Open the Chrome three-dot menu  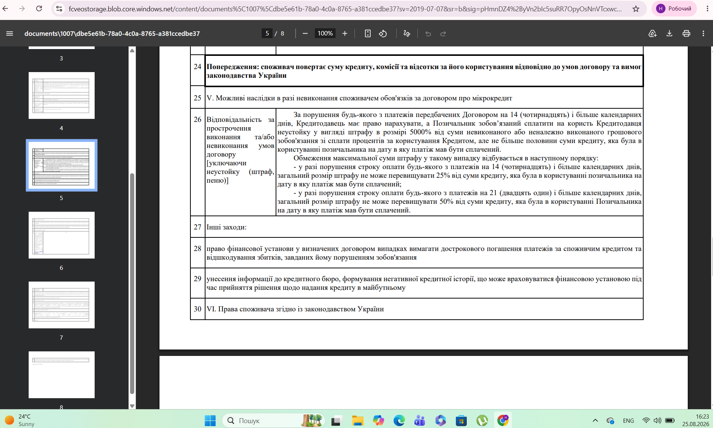point(707,9)
